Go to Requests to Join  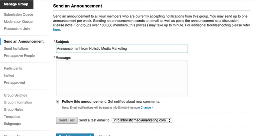(x=17, y=29)
